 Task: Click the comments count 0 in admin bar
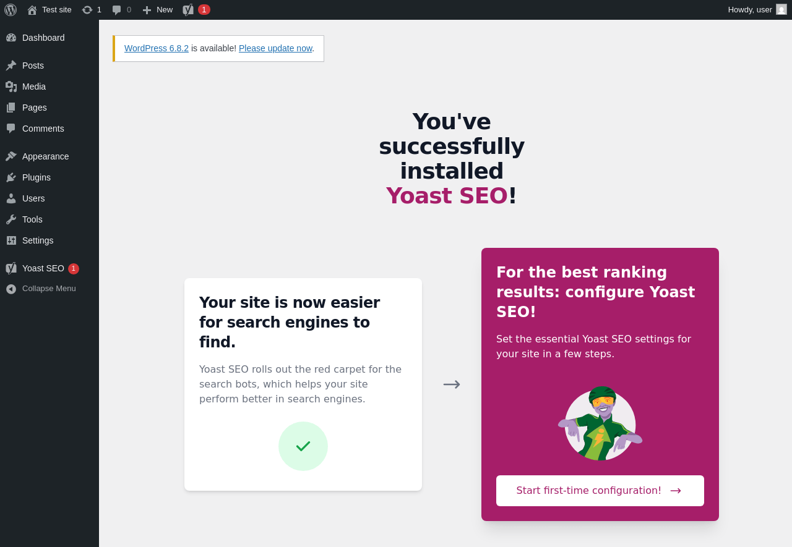[129, 10]
